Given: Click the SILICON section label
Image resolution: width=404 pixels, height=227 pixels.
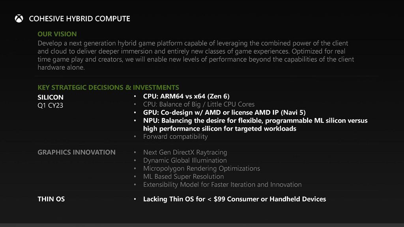Looking at the screenshot, I should [50, 97].
